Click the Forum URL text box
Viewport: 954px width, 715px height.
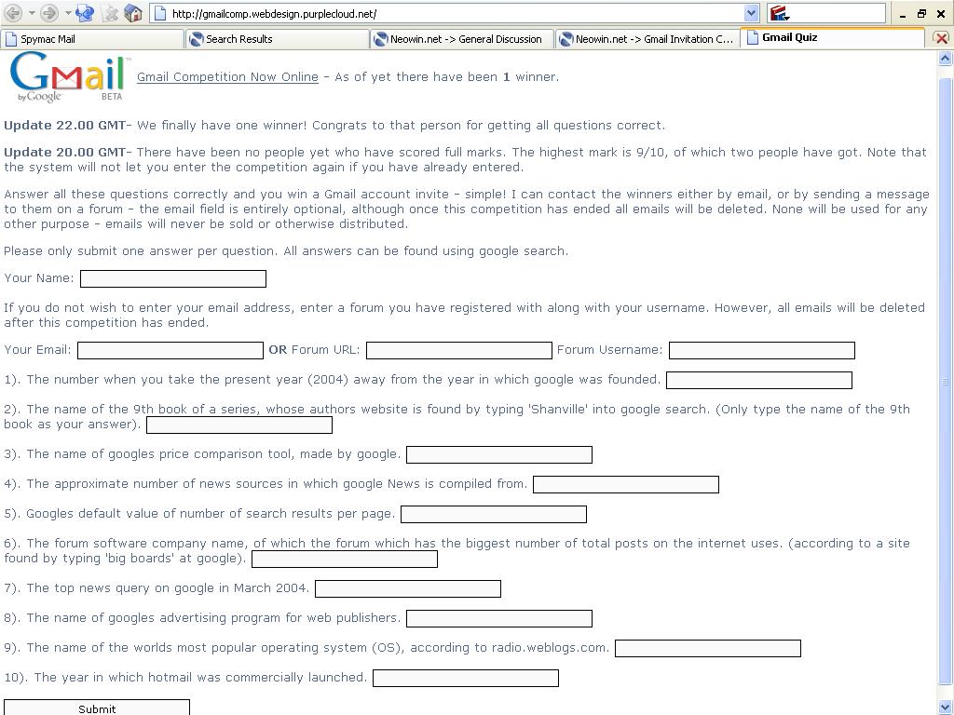pos(459,350)
